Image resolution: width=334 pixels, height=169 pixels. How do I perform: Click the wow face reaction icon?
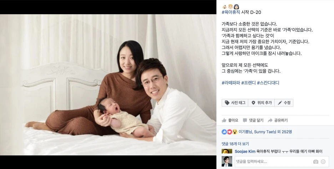(x=235, y=132)
